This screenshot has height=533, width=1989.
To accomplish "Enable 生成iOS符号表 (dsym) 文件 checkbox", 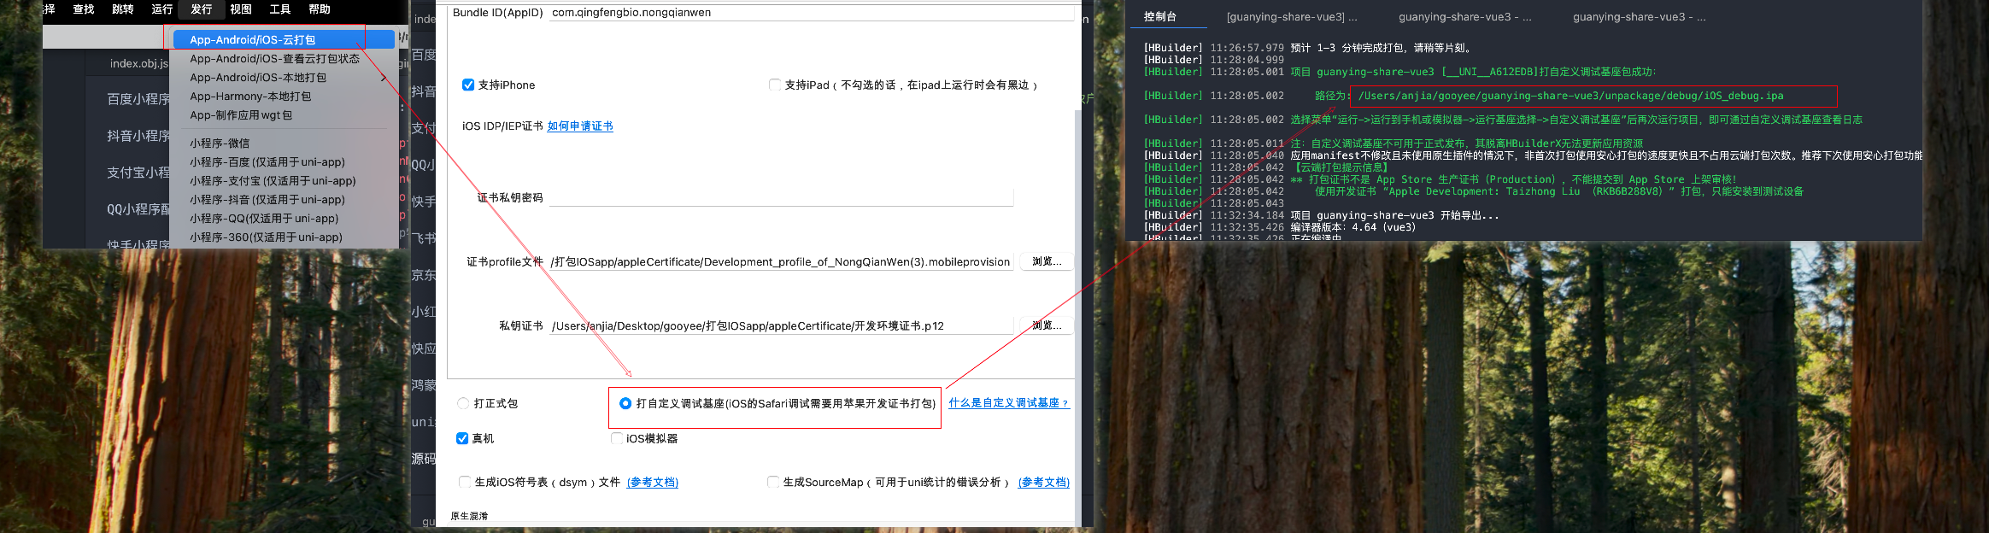I will 465,482.
